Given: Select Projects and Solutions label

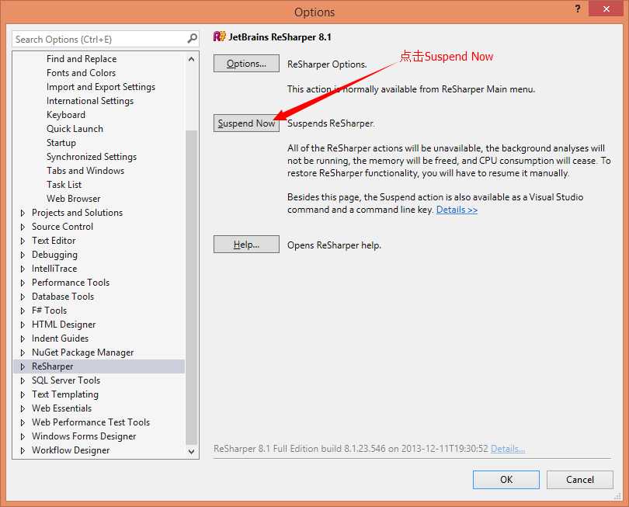Looking at the screenshot, I should coord(77,213).
